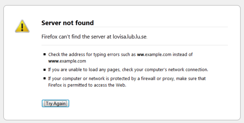
Task: Click the yellow warning triangle icon
Action: [22, 26]
